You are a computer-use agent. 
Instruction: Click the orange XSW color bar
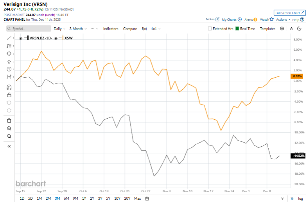(x=63, y=38)
